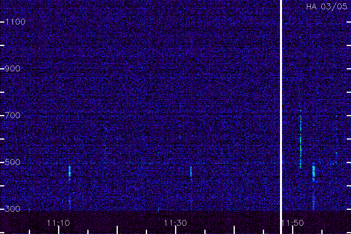The width and height of the screenshot is (351, 234).
Task: Click the 1100 frequency axis label
Action: 15,22
